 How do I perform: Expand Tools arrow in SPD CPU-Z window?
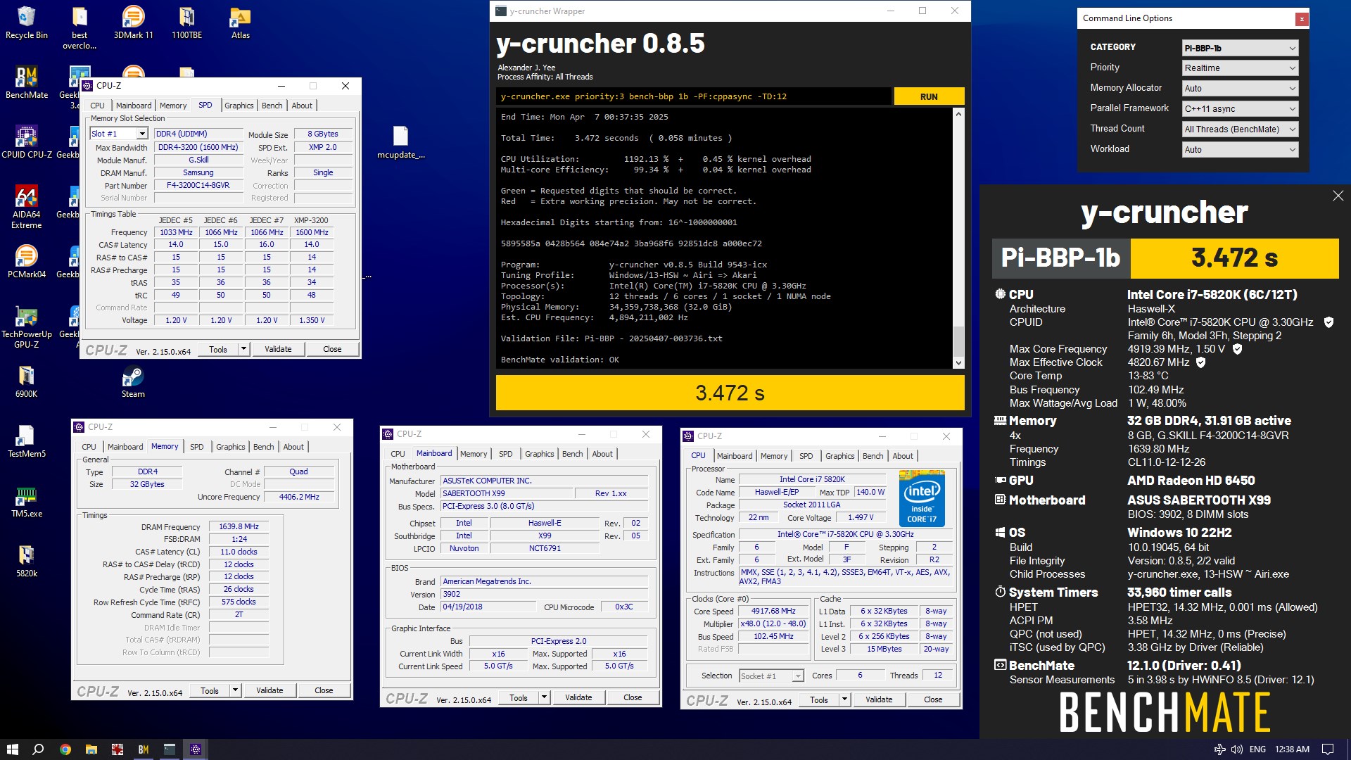(243, 349)
